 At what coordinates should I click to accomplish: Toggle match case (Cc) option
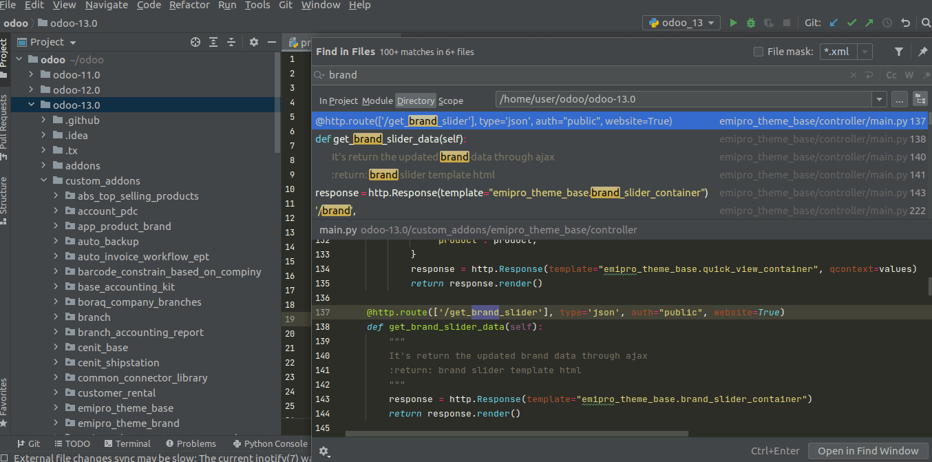click(891, 75)
